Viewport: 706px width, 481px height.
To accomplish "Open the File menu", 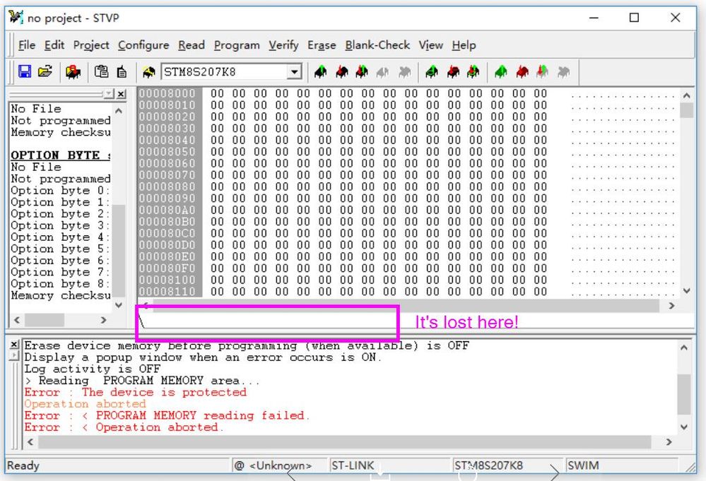I will click(27, 45).
